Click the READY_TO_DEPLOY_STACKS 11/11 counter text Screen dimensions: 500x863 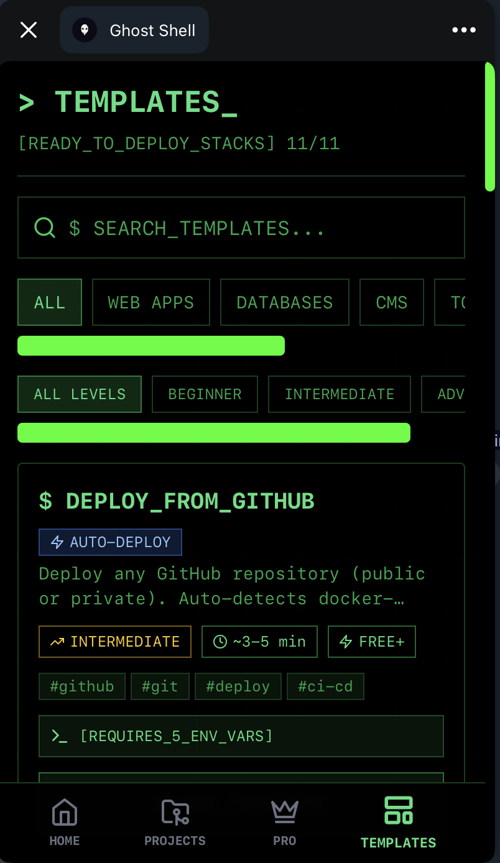179,144
